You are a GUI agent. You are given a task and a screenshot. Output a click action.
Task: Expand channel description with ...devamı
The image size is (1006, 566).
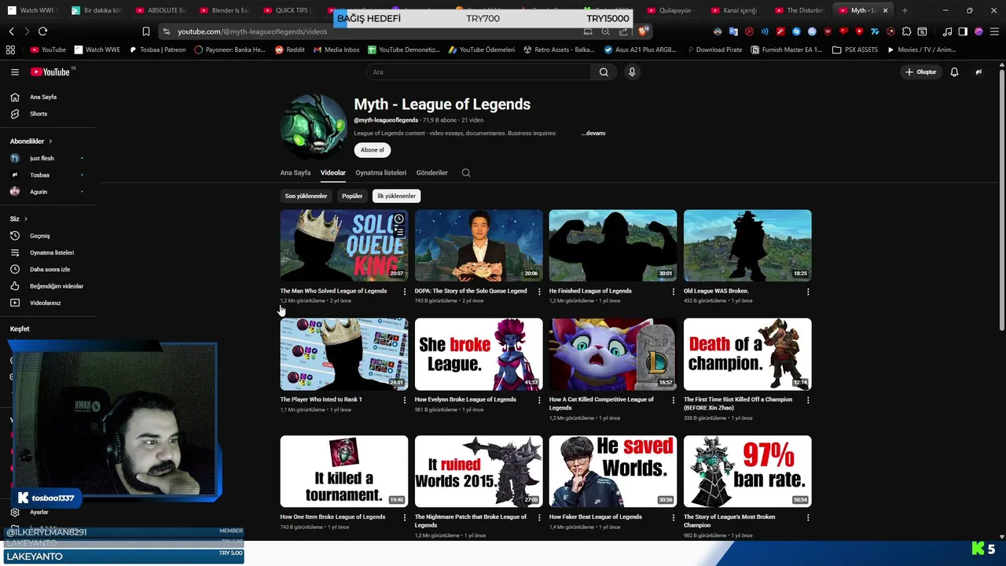click(x=593, y=134)
